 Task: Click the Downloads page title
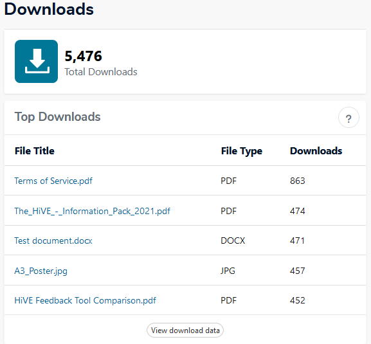[49, 10]
